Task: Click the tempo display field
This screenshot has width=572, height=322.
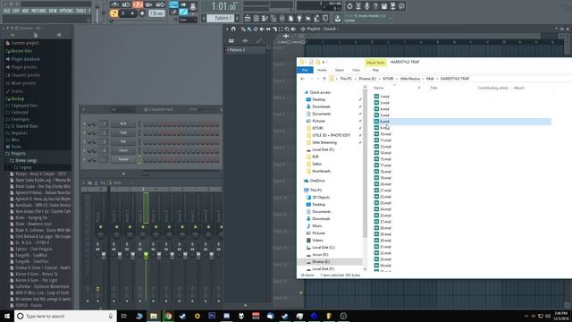Action: tap(156, 13)
